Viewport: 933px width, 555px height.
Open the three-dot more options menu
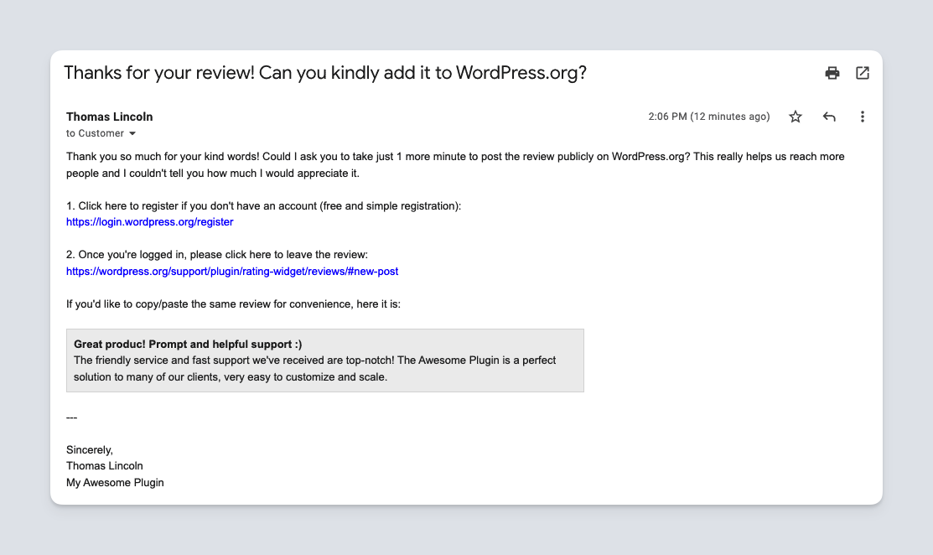pos(862,117)
